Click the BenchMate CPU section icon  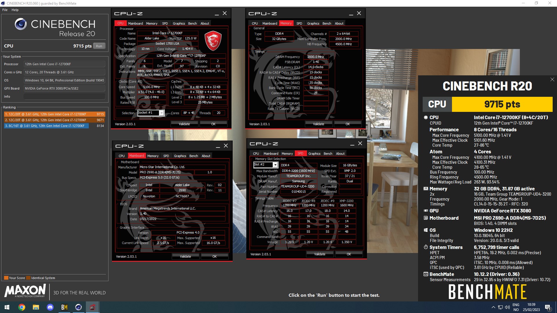[x=426, y=117]
